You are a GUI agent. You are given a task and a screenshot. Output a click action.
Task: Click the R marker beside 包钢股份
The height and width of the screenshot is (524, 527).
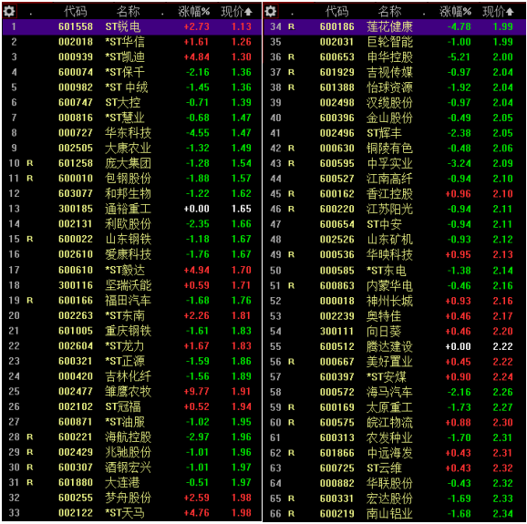click(29, 179)
